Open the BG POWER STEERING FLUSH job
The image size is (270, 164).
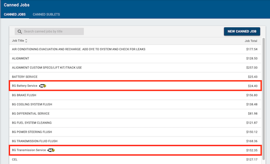point(135,132)
